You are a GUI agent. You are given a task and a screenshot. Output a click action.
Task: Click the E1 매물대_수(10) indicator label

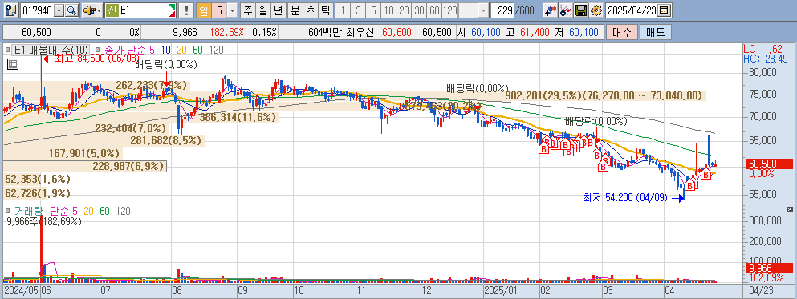[x=51, y=50]
